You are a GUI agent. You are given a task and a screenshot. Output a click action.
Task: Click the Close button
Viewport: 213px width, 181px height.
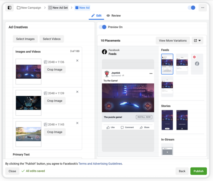point(12,171)
